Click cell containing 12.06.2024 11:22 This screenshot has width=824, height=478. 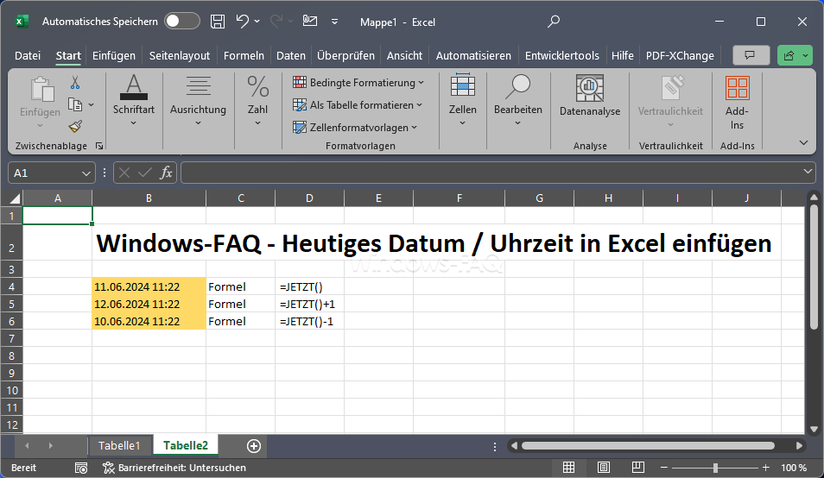(x=149, y=304)
